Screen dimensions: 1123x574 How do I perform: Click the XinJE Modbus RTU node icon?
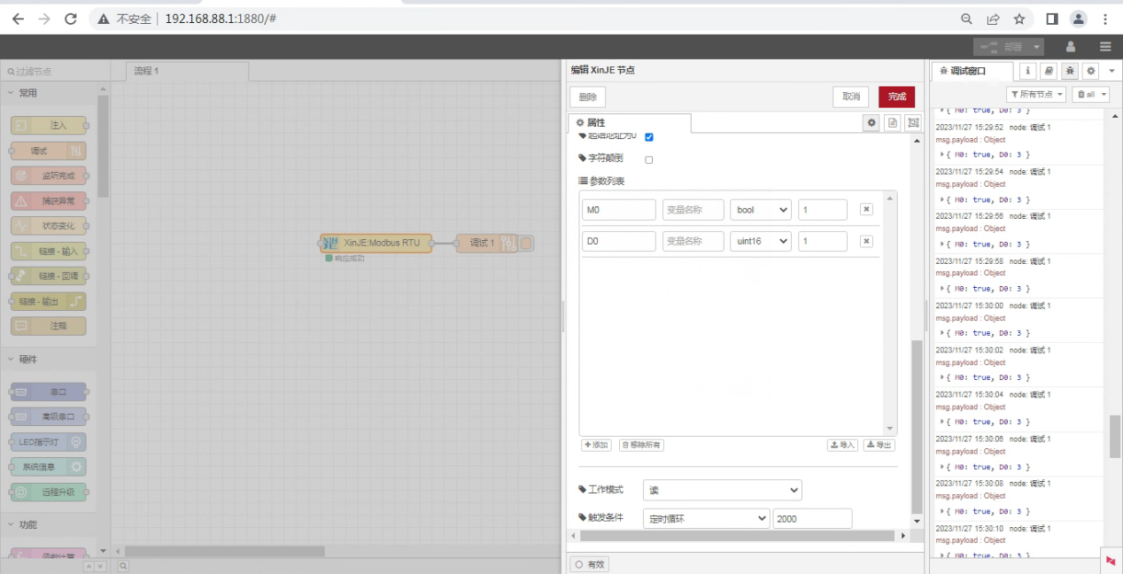click(330, 243)
